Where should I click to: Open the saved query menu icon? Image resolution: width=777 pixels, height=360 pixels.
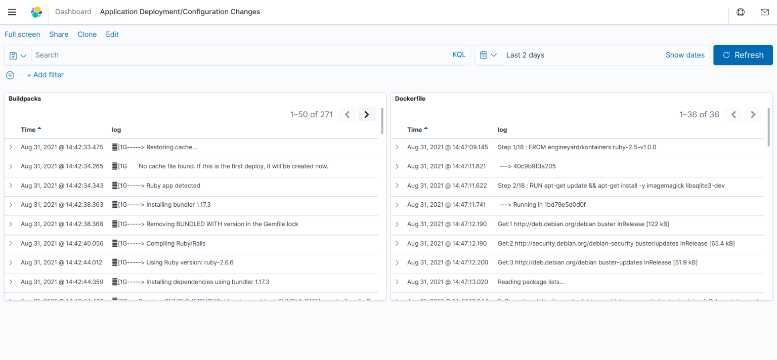click(18, 55)
